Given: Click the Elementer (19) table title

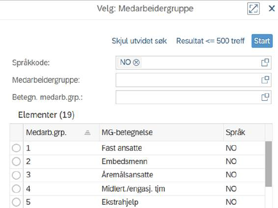Looking at the screenshot, I should click(47, 115).
